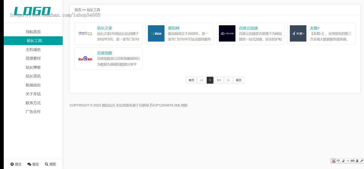Screen dimensions: 364x169
Task: Open the 新闻动态 sidebar item
Action: tap(33, 85)
